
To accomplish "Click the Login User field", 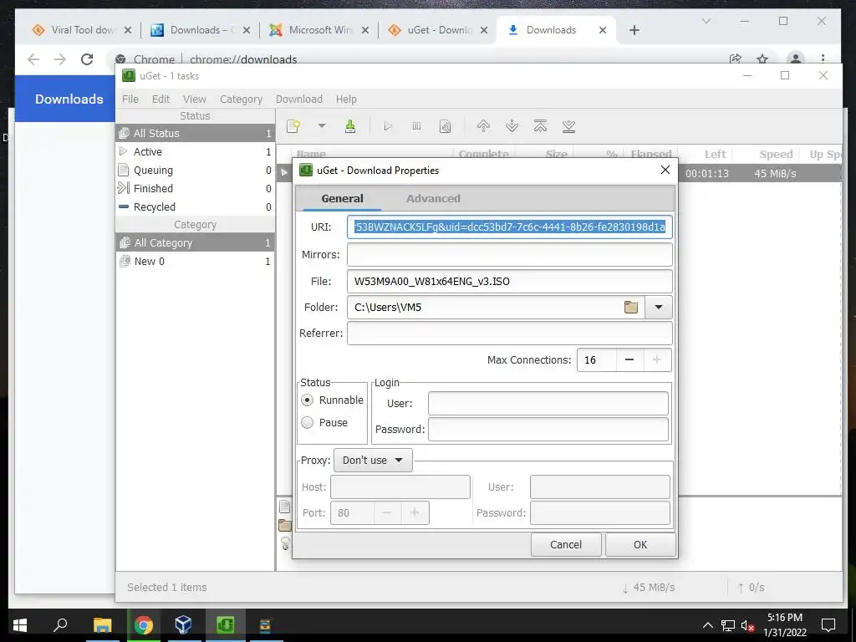I will coord(548,404).
